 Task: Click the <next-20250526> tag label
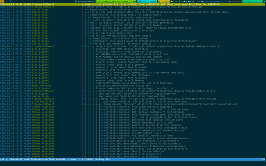tap(149, 4)
